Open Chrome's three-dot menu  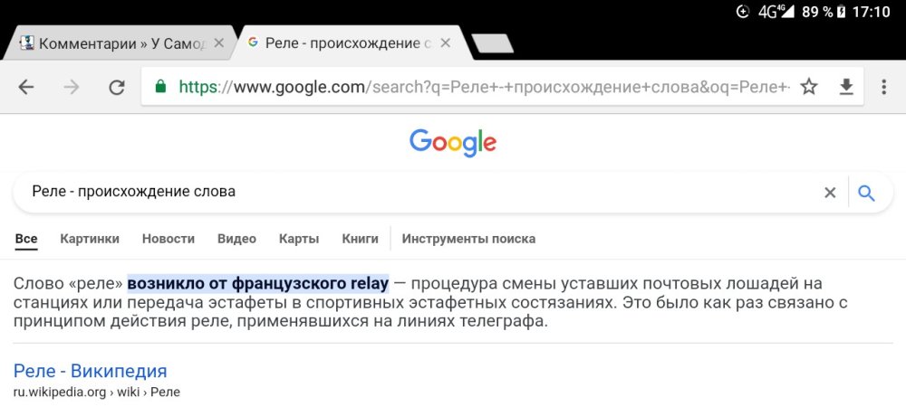884,87
